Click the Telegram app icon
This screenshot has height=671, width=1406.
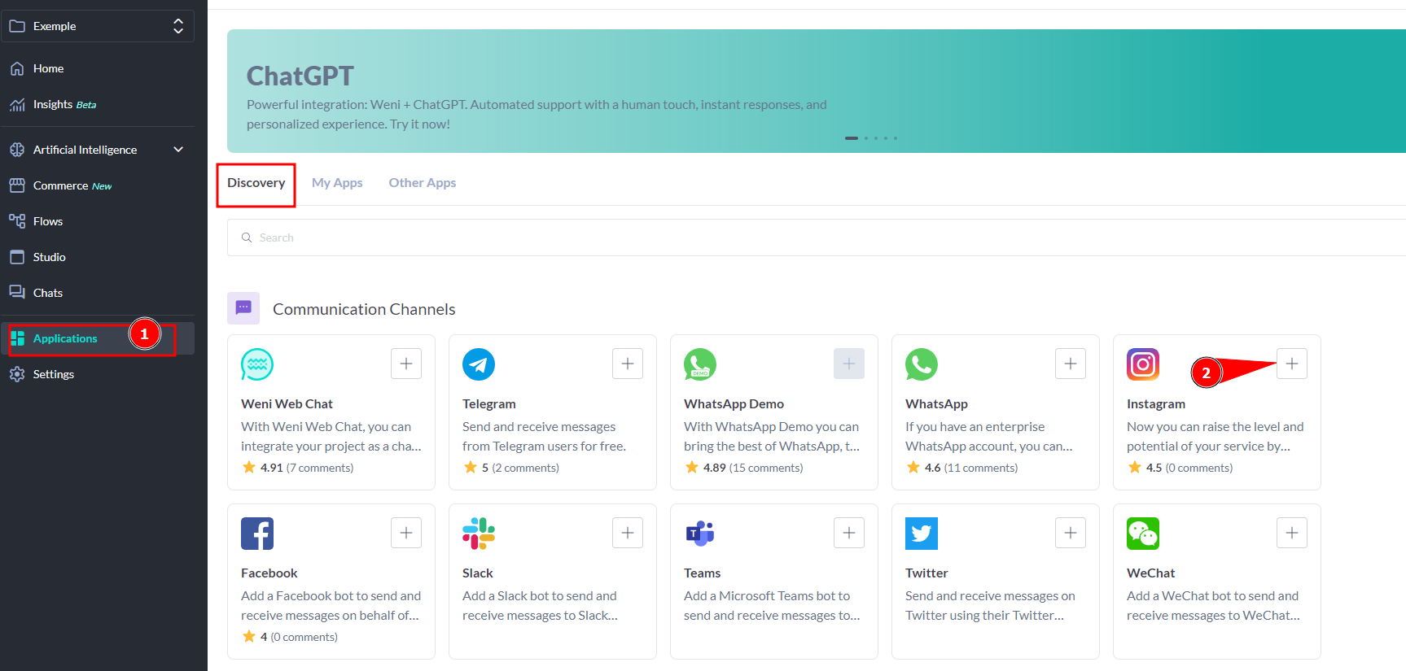479,364
